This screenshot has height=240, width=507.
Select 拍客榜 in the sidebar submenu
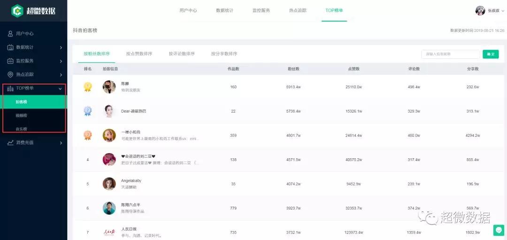[x=34, y=102]
